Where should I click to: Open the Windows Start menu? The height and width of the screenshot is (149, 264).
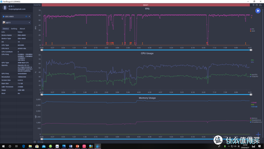tap(3, 146)
